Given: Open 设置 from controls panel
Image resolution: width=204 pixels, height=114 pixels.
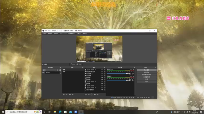Looking at the screenshot, I should coord(147,79).
